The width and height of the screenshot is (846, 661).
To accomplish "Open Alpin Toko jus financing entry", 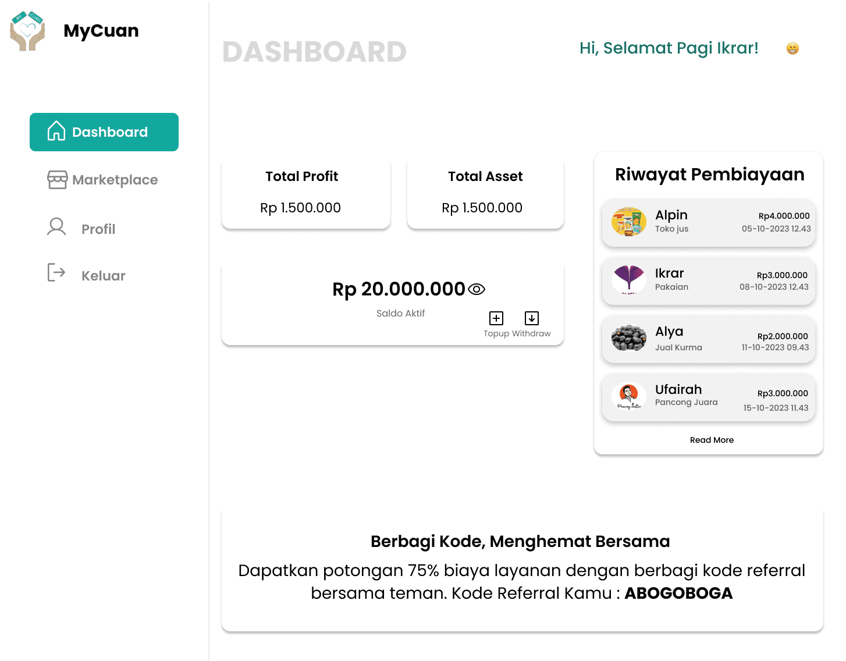I will click(709, 222).
